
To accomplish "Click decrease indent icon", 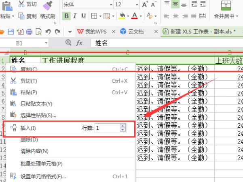I will pyautogui.click(x=194, y=4).
